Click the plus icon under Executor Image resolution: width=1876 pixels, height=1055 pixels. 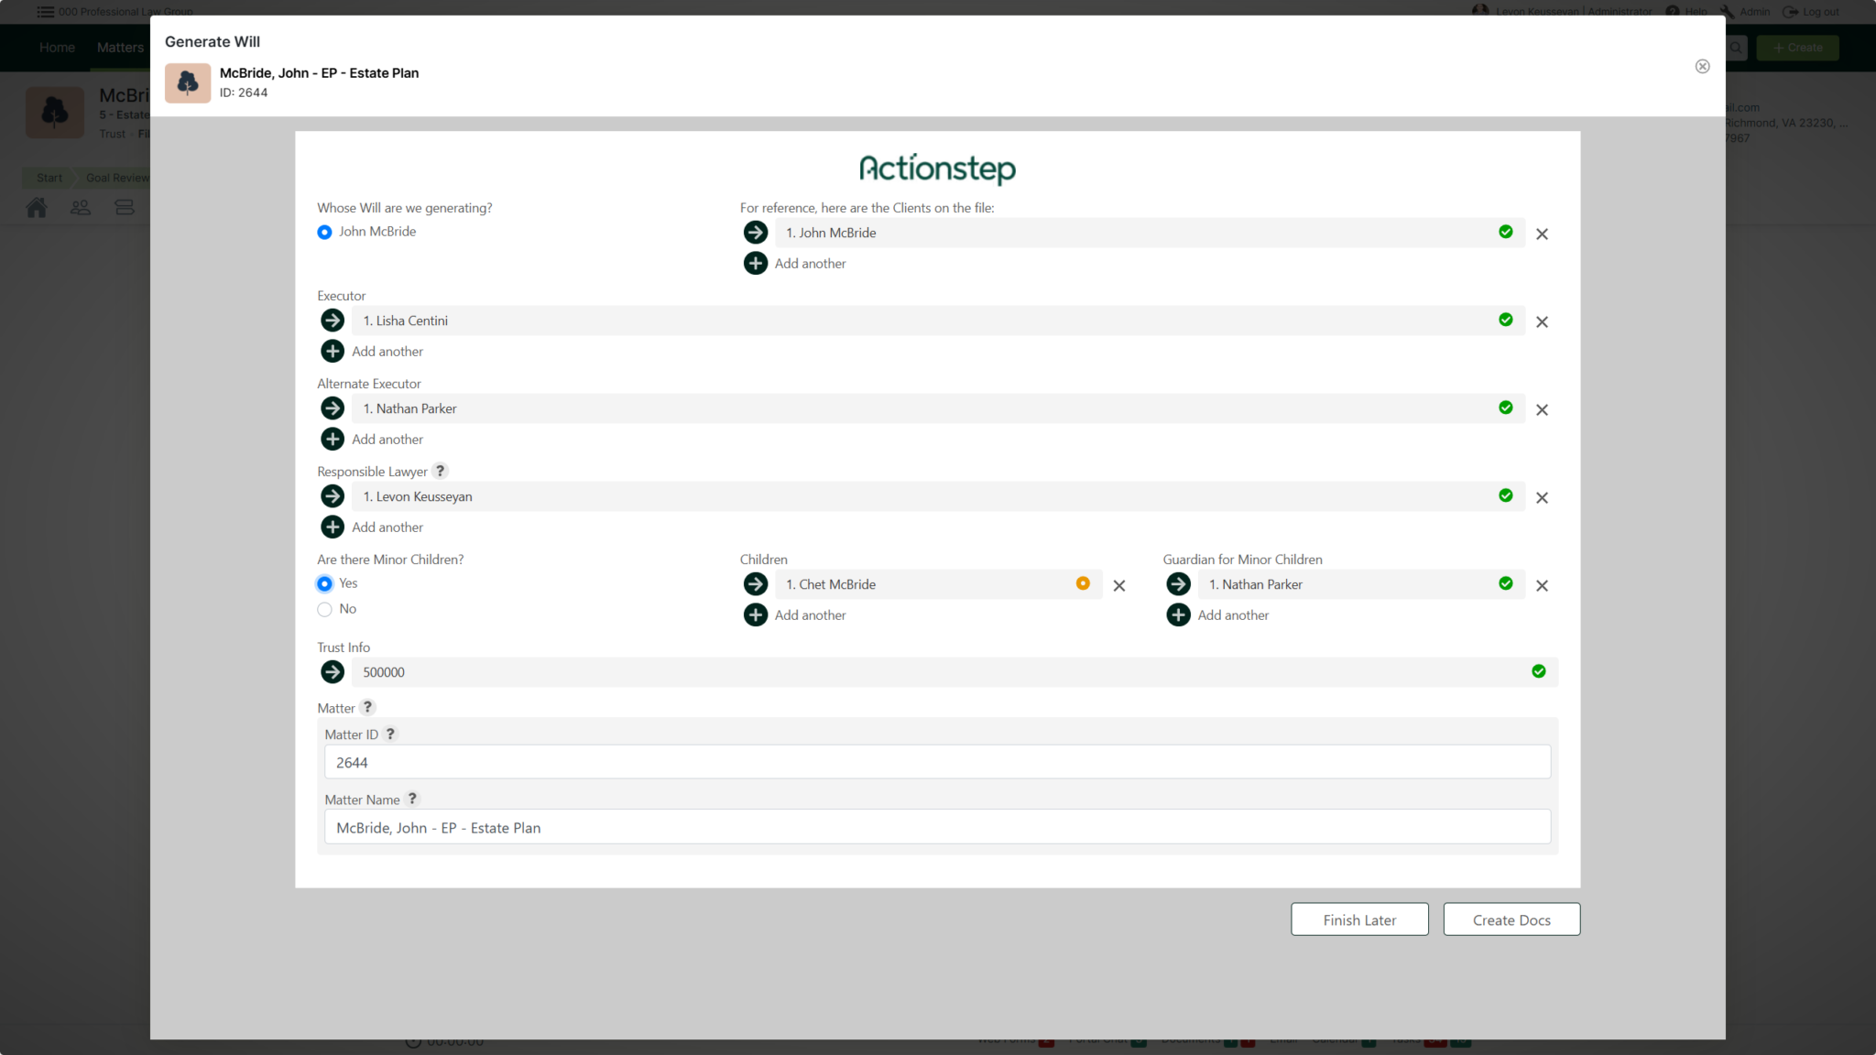[x=333, y=352]
